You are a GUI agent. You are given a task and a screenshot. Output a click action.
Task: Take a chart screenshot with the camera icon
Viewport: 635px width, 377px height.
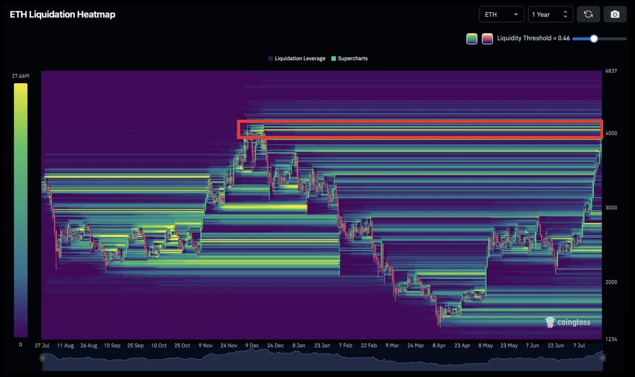pyautogui.click(x=615, y=14)
